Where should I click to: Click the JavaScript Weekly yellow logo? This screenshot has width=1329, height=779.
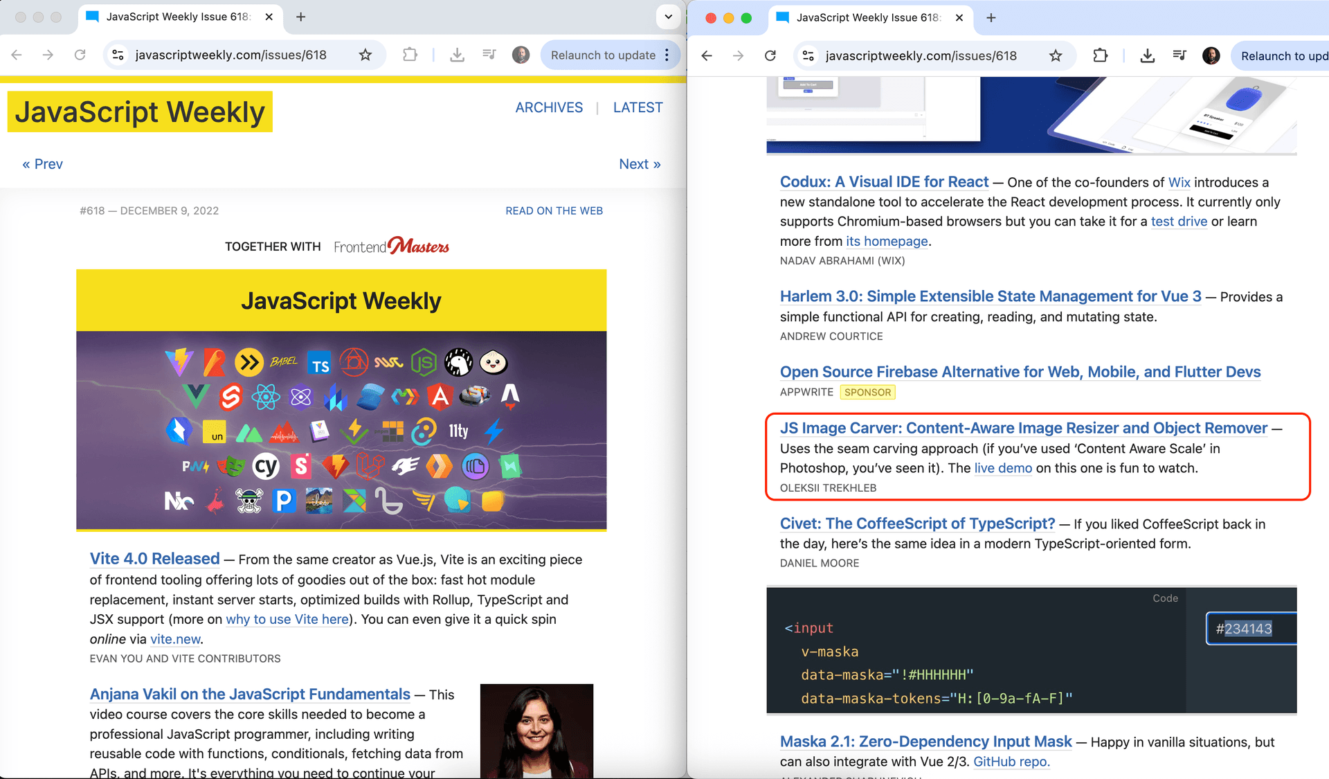140,111
